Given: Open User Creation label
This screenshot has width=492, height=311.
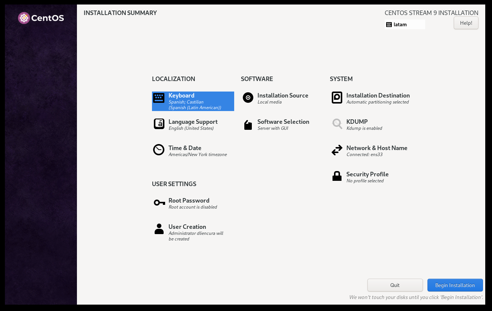Looking at the screenshot, I should (187, 227).
